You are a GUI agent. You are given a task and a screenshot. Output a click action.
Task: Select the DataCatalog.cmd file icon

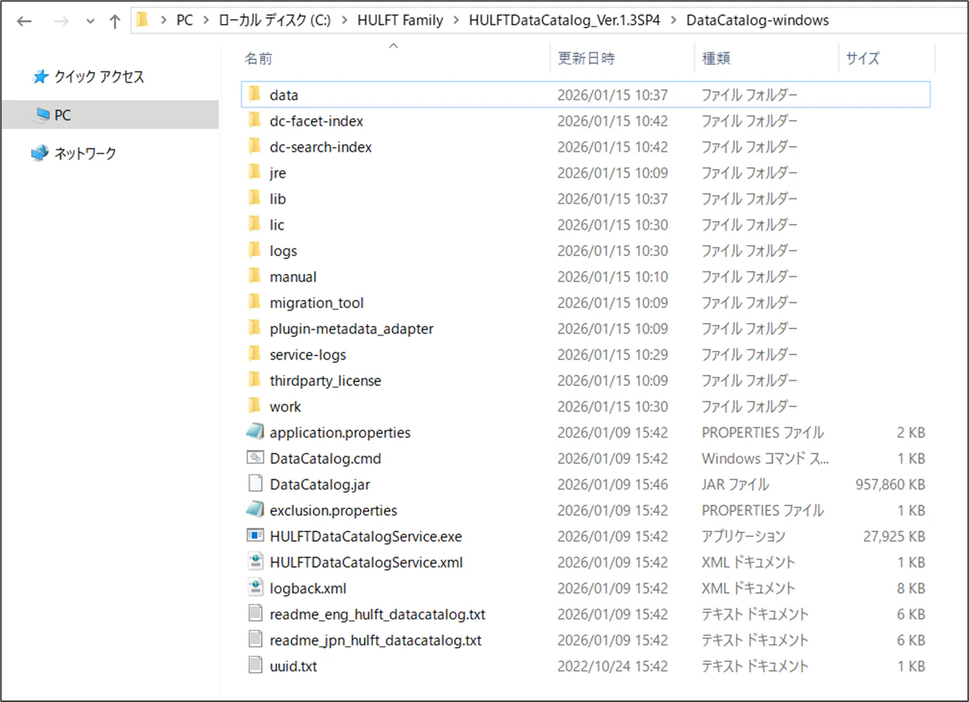pyautogui.click(x=255, y=458)
